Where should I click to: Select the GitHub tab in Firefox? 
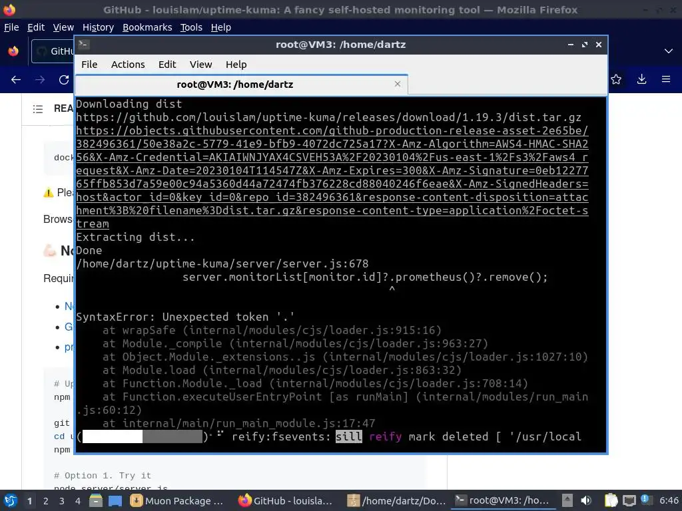tap(53, 51)
